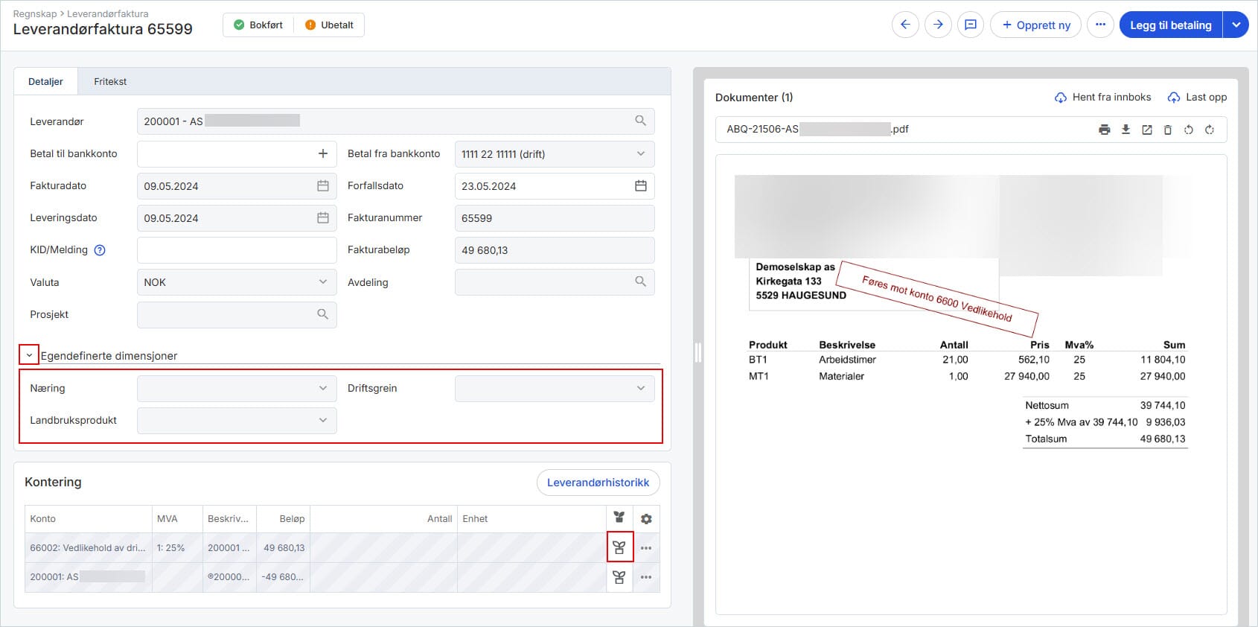Click the Leverandørhistorikk button

click(x=598, y=483)
